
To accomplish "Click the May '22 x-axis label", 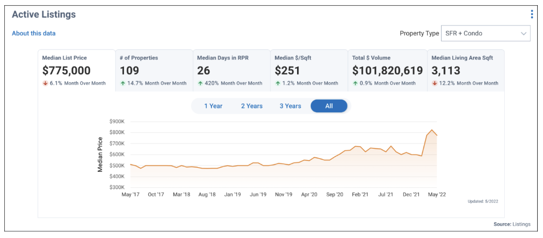I will (437, 195).
